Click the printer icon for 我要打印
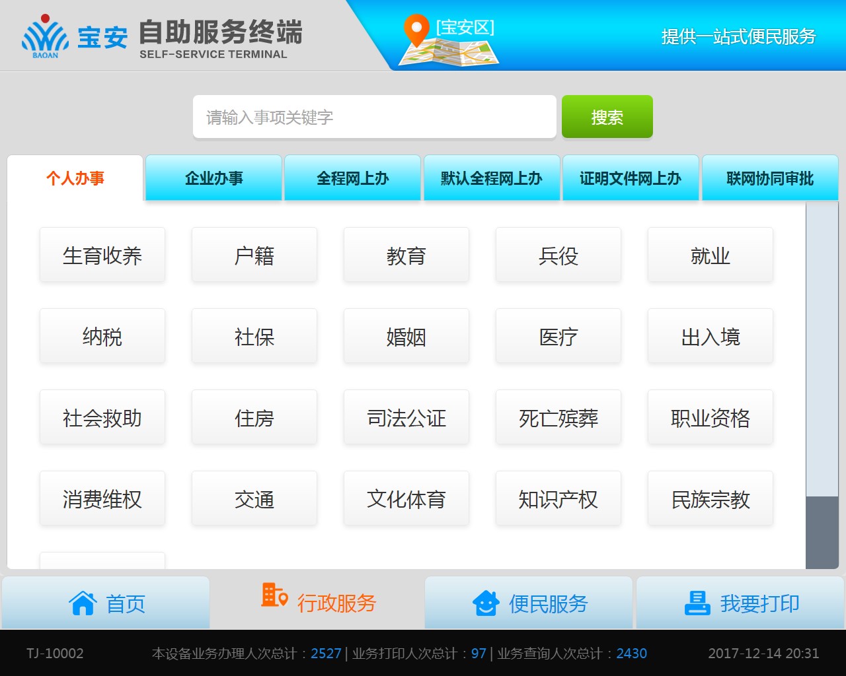Image resolution: width=846 pixels, height=676 pixels. coord(697,603)
